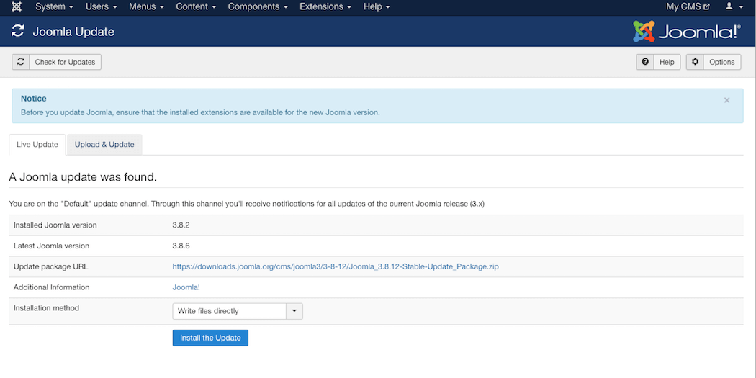Switch to the Upload & Update tab

pyautogui.click(x=104, y=144)
